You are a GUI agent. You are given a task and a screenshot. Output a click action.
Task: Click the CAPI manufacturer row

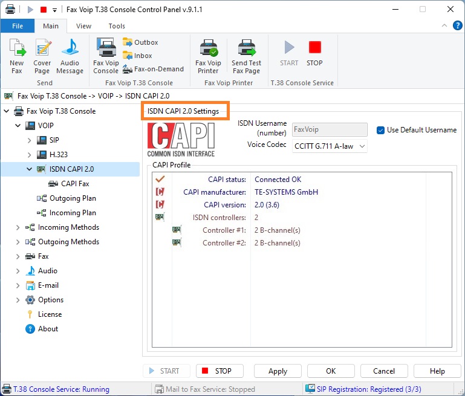[302, 192]
